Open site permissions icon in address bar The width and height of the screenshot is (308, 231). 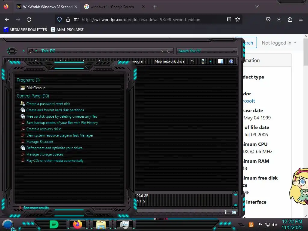[76, 19]
